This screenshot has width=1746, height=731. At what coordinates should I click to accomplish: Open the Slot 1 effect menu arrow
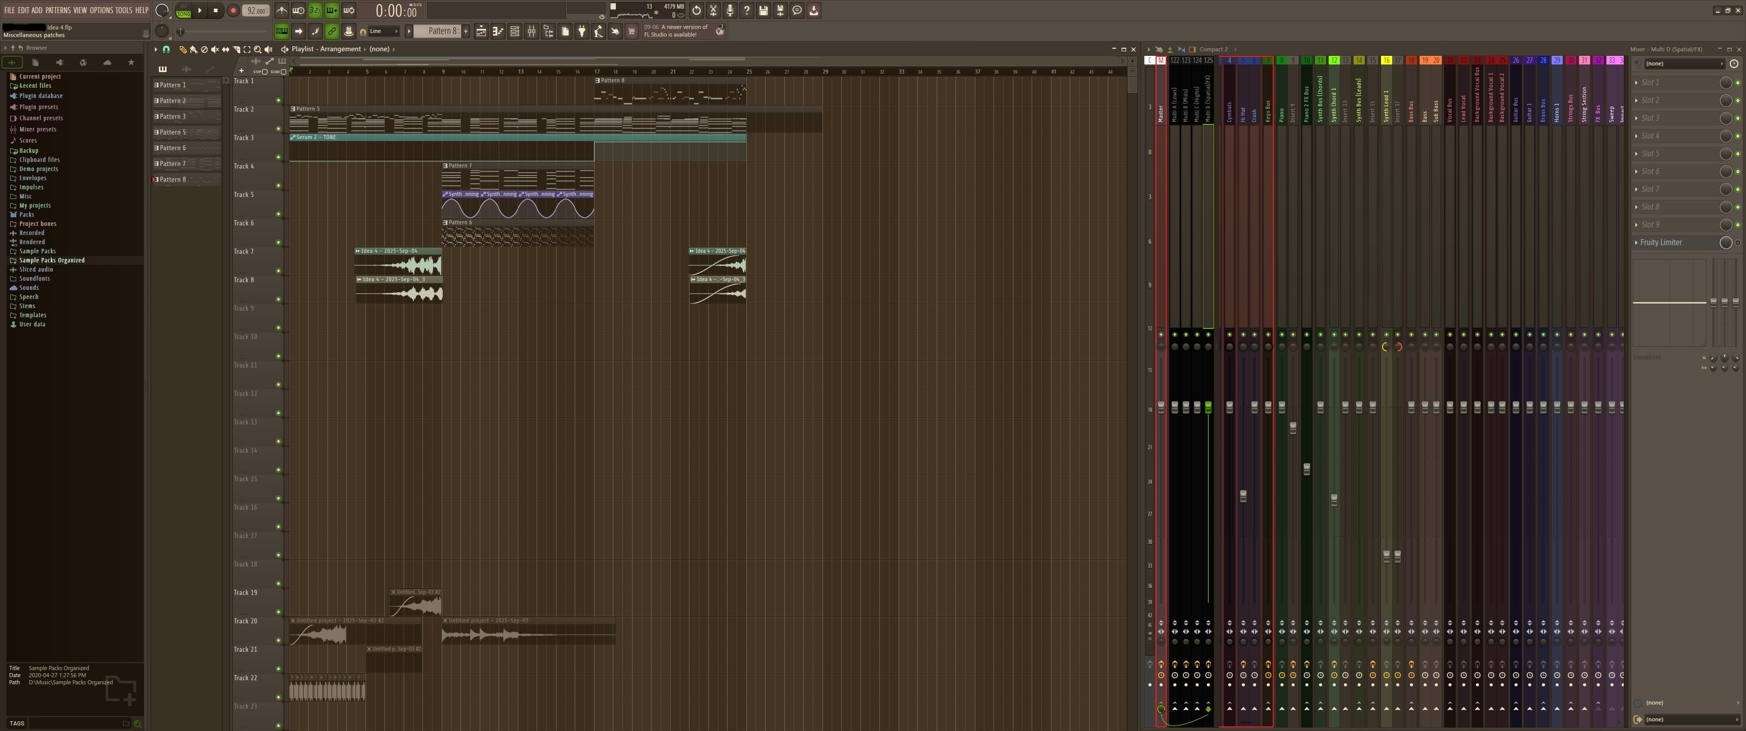(x=1636, y=83)
